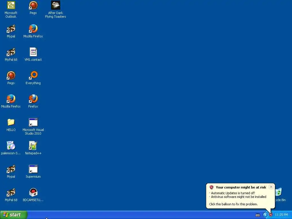The image size is (292, 219).
Task: Select the Recycle Bin desktop icon
Action: [x=279, y=192]
